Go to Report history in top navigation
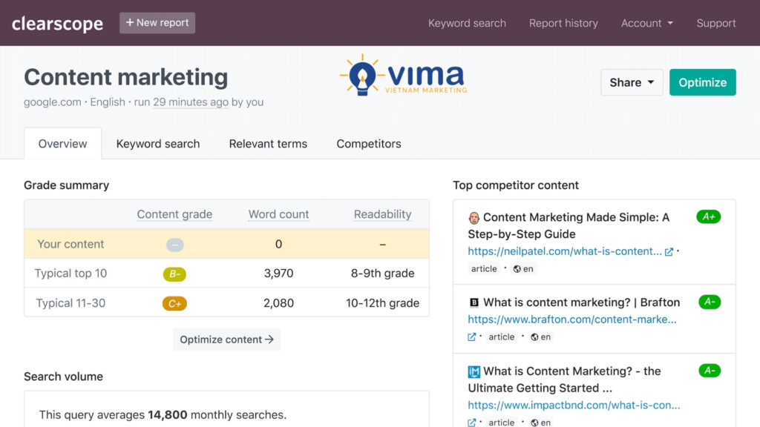Viewport: 760px width, 427px height. click(x=563, y=23)
